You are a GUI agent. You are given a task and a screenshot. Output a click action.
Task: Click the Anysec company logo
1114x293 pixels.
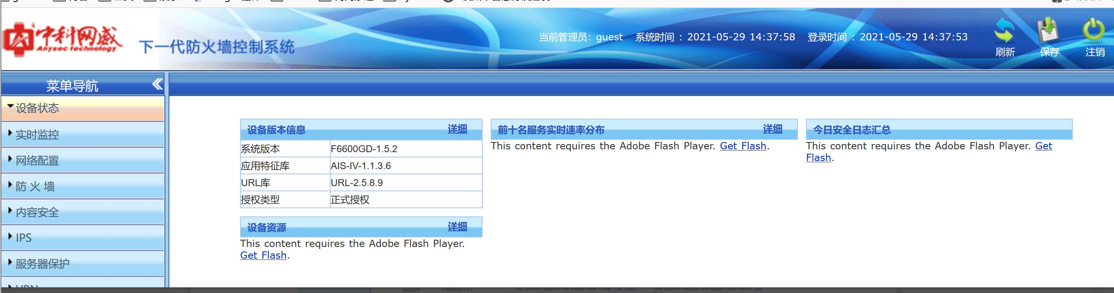point(62,40)
